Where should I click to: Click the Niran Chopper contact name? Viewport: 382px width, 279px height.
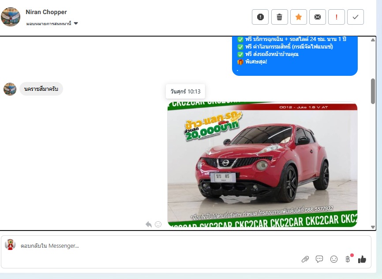pyautogui.click(x=46, y=12)
